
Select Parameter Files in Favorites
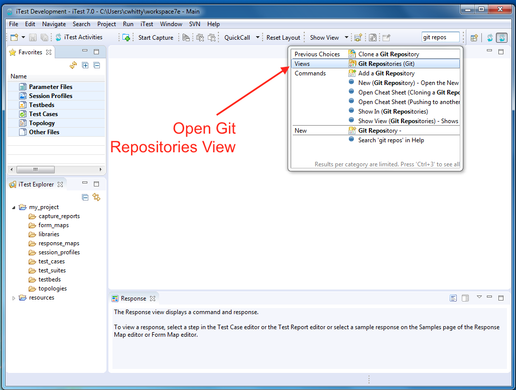pyautogui.click(x=56, y=86)
